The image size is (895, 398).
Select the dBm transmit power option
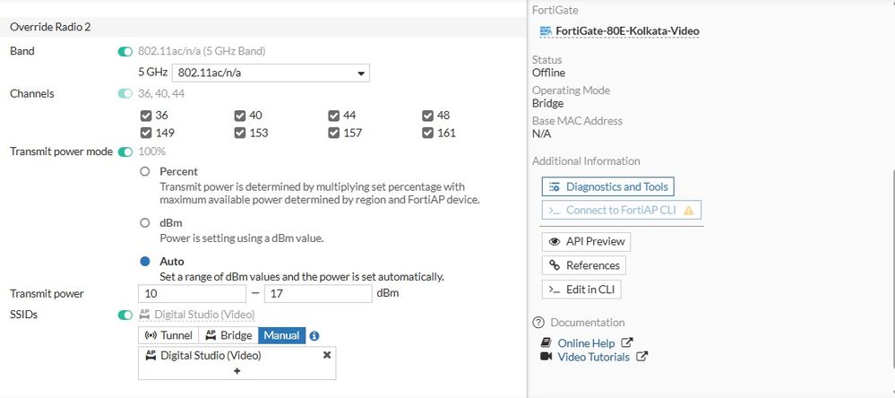[145, 224]
